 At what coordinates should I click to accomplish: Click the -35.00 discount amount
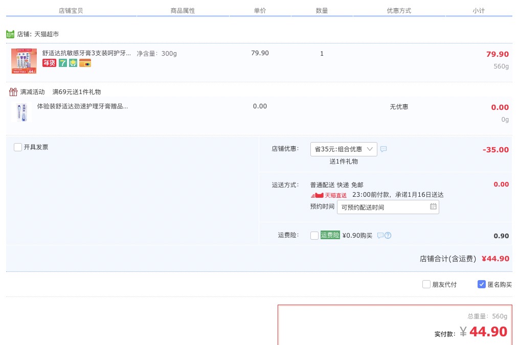tap(495, 150)
